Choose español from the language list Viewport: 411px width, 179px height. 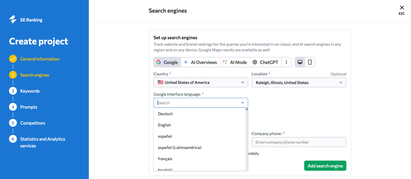tap(200, 137)
